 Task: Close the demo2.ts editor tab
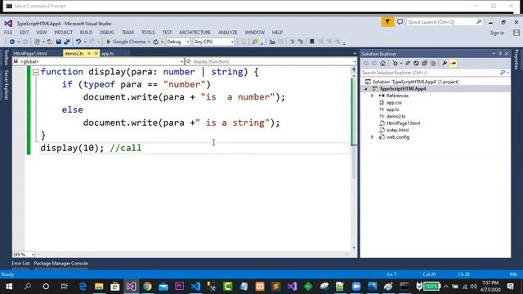coord(96,53)
